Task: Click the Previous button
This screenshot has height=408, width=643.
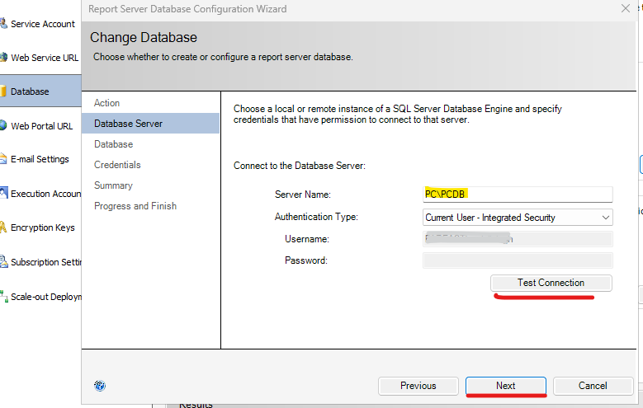Action: point(418,386)
